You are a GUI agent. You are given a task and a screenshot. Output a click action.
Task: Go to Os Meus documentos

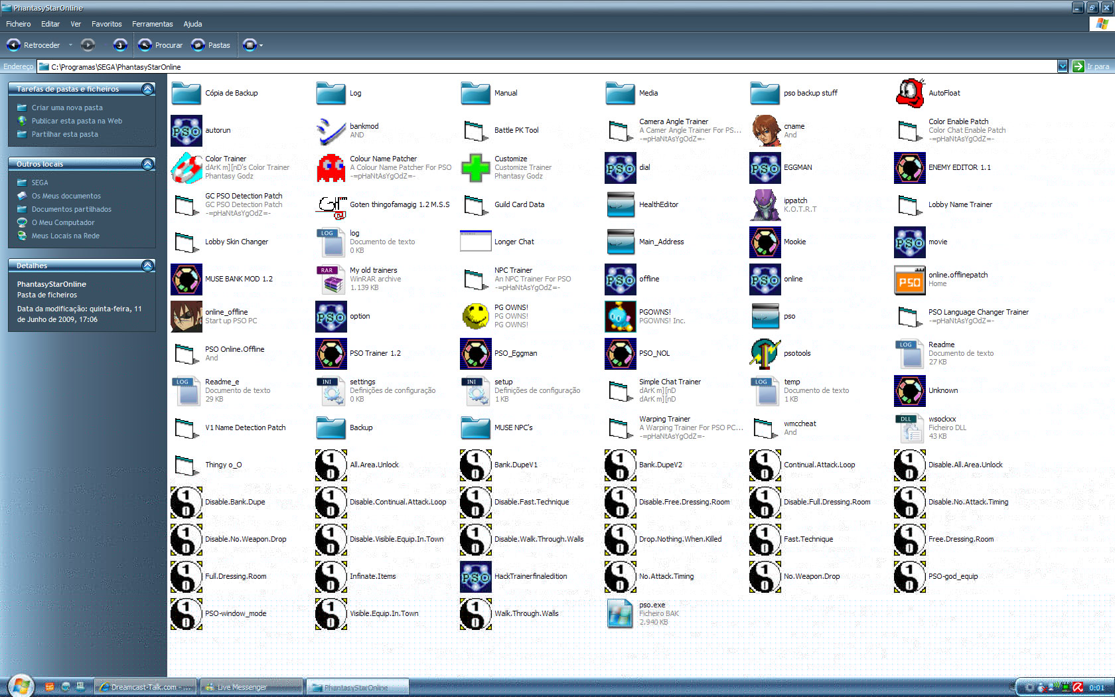click(66, 196)
